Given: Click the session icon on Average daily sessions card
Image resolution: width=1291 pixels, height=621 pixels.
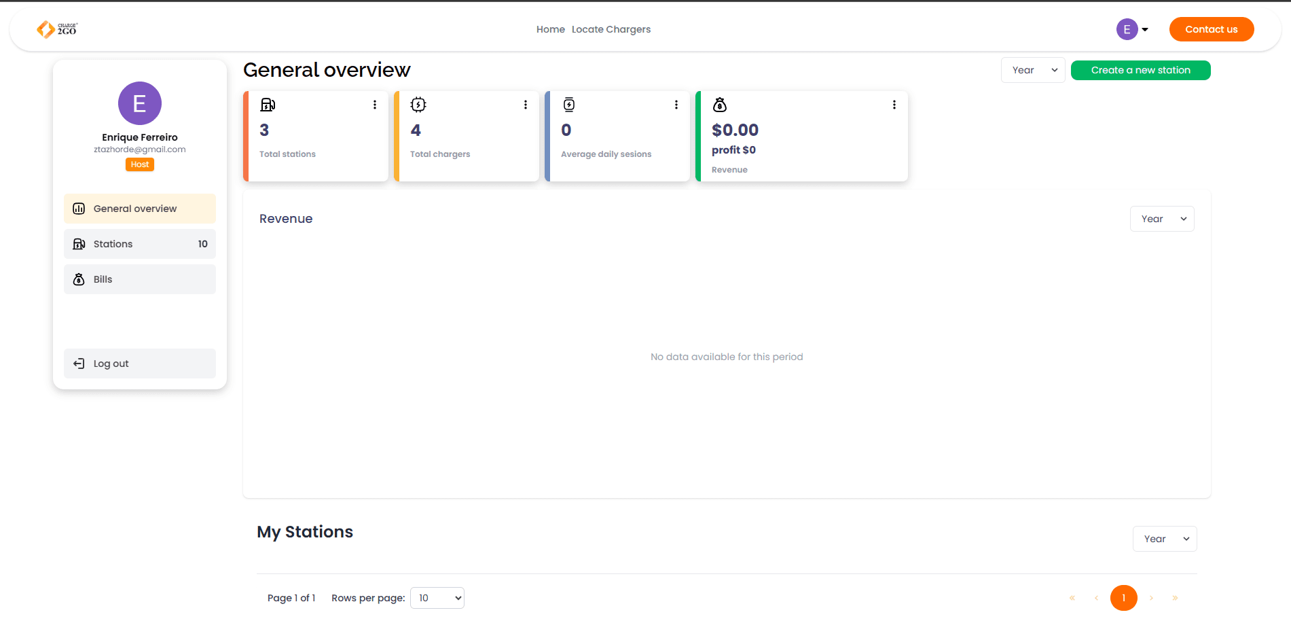Looking at the screenshot, I should (x=569, y=105).
